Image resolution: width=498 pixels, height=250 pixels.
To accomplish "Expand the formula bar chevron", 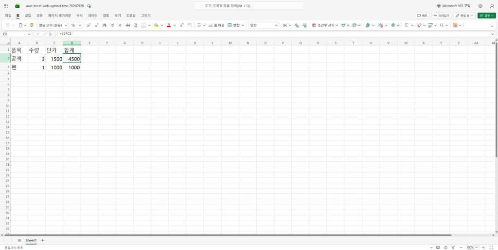I will pyautogui.click(x=493, y=34).
